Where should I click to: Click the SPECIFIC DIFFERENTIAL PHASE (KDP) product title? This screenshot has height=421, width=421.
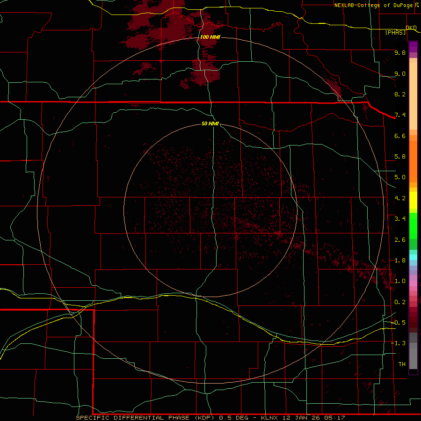[146, 418]
